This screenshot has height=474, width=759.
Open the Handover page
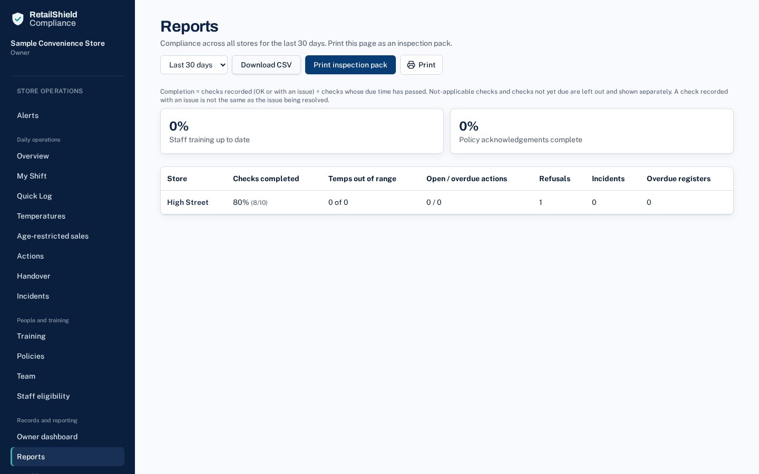[x=67, y=276]
